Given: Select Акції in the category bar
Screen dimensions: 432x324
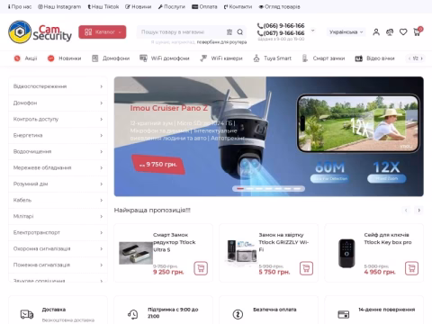Looking at the screenshot, I should 25,58.
